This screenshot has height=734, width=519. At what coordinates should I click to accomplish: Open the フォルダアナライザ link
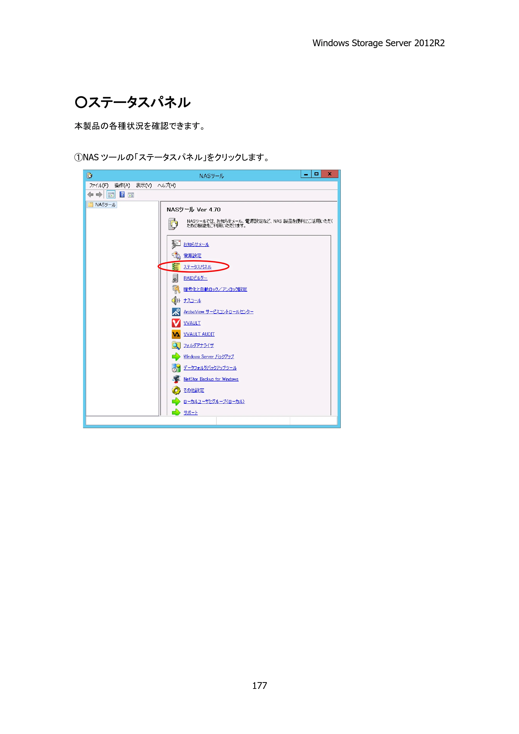199,346
